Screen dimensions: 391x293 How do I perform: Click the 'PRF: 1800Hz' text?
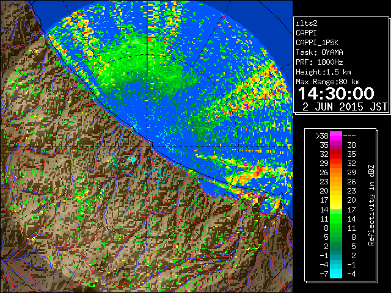click(320, 62)
